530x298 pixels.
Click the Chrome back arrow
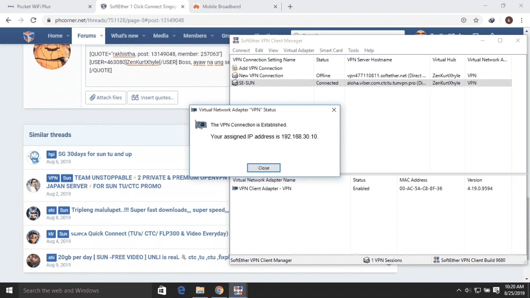point(8,20)
